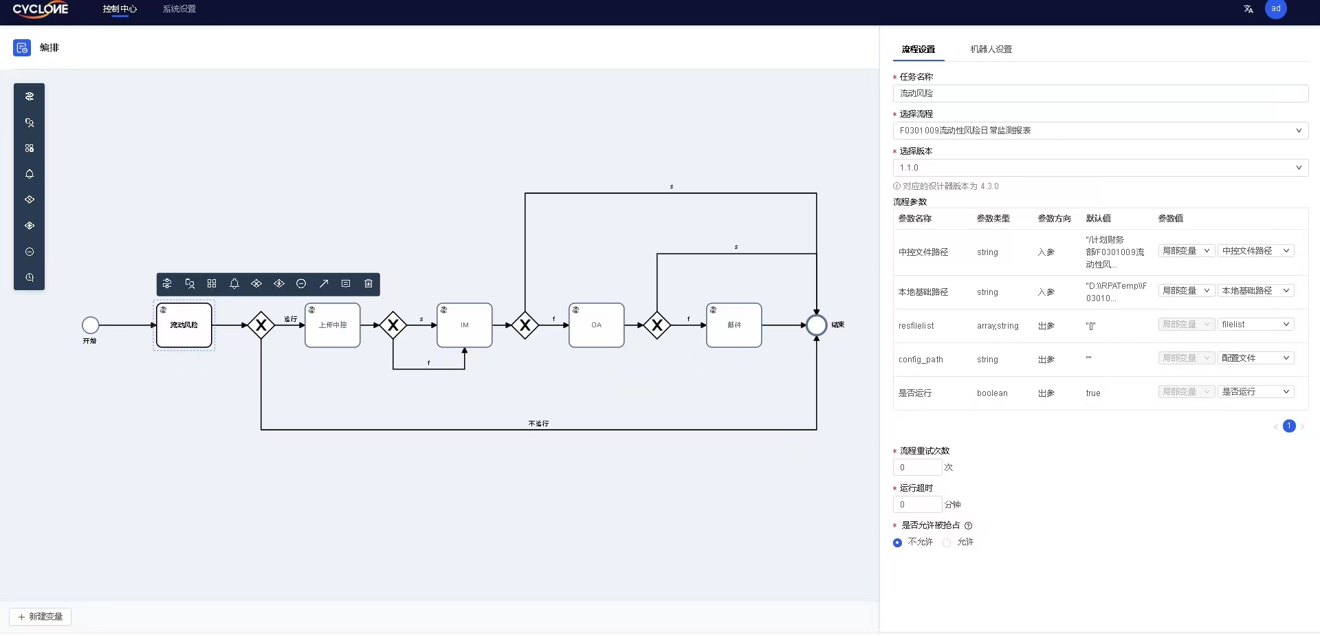Select the 邮件 task node

click(734, 325)
